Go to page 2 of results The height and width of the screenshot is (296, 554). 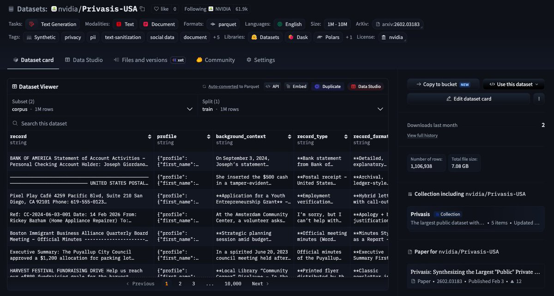coord(180,284)
